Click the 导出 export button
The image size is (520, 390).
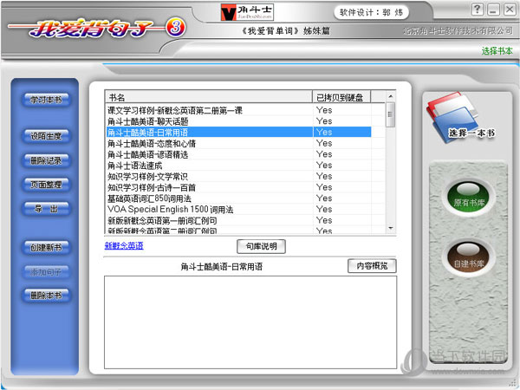46,209
